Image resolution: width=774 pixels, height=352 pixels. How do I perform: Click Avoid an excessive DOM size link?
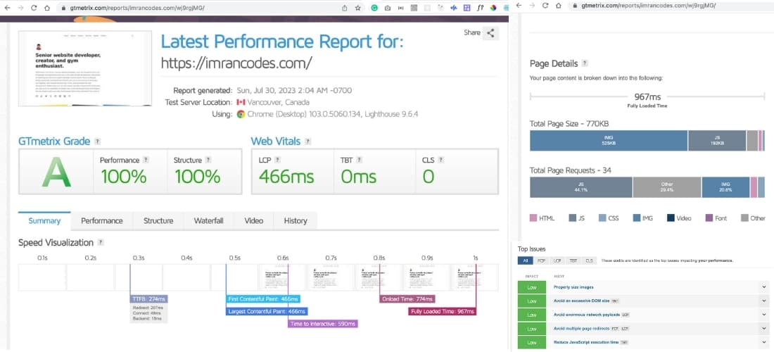[x=581, y=301]
